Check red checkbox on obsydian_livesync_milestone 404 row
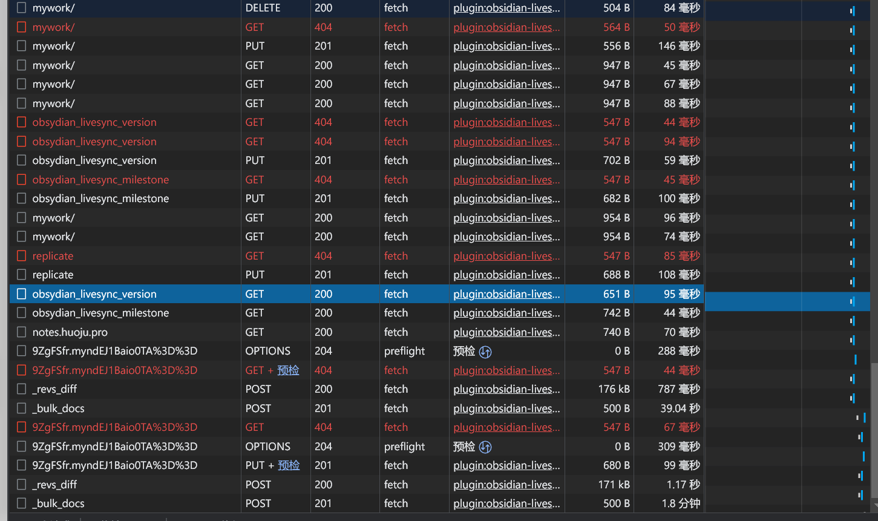The image size is (878, 521). click(x=21, y=179)
